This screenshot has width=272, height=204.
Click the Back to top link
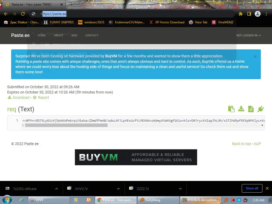click(x=241, y=144)
